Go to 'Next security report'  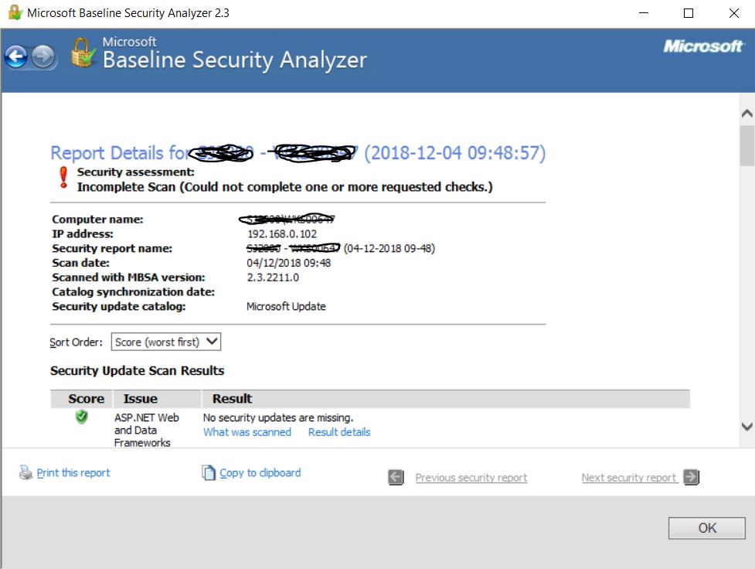point(629,478)
